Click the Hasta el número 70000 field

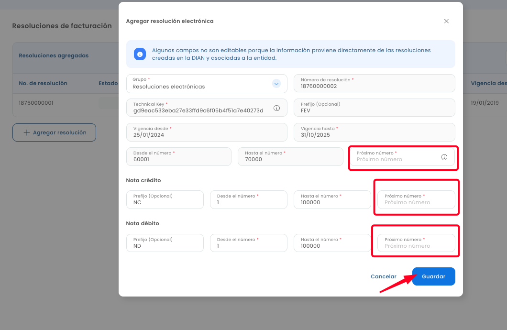290,157
